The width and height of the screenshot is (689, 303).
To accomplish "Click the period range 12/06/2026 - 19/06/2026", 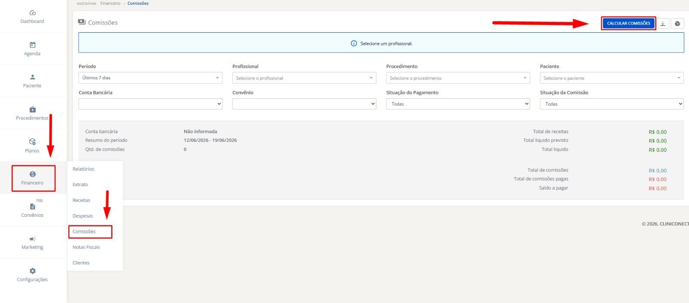I will (210, 140).
